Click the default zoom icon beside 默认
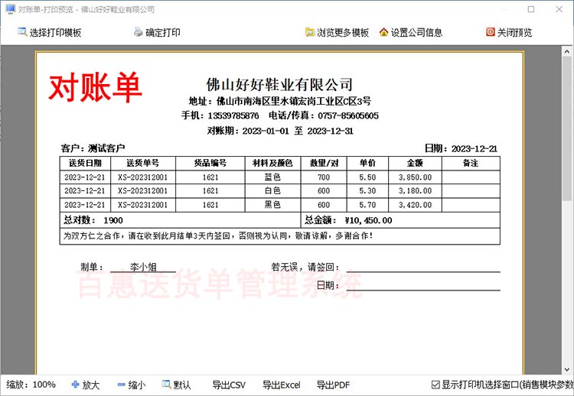The image size is (574, 396). [167, 385]
